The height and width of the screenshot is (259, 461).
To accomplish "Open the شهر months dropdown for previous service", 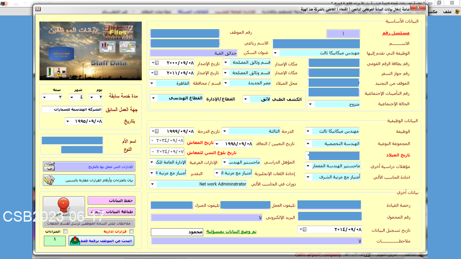I will pyautogui.click(x=71, y=97).
